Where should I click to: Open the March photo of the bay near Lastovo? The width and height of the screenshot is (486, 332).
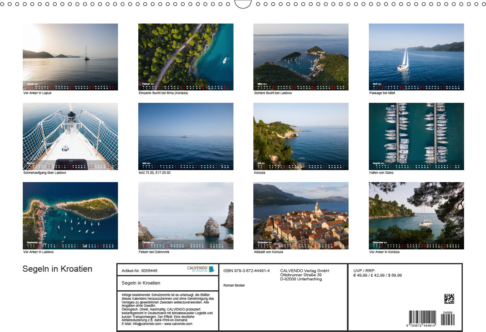coord(301,57)
